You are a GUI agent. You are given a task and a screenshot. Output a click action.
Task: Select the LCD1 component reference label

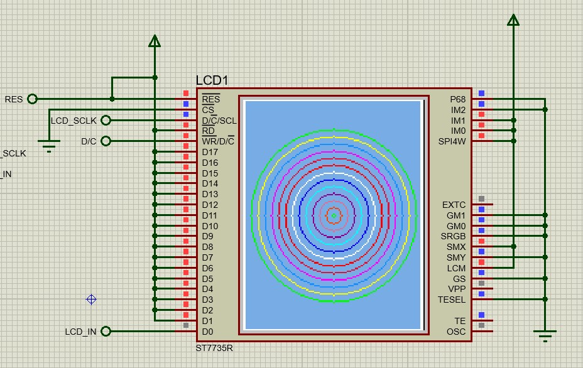pos(212,80)
